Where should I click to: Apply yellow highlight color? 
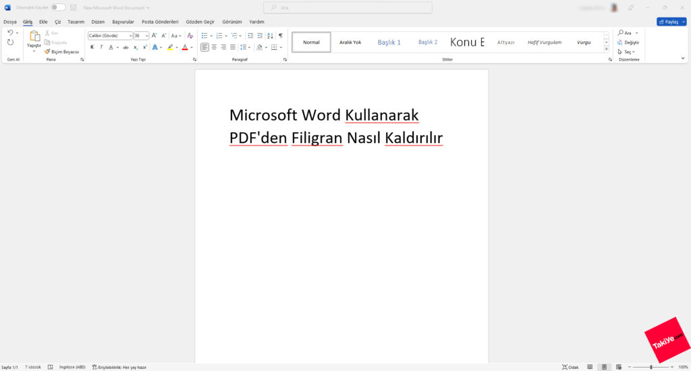click(x=171, y=47)
